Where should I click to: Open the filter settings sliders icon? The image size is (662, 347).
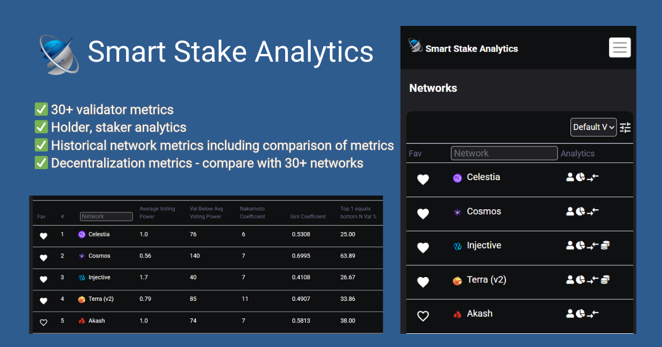coord(625,127)
